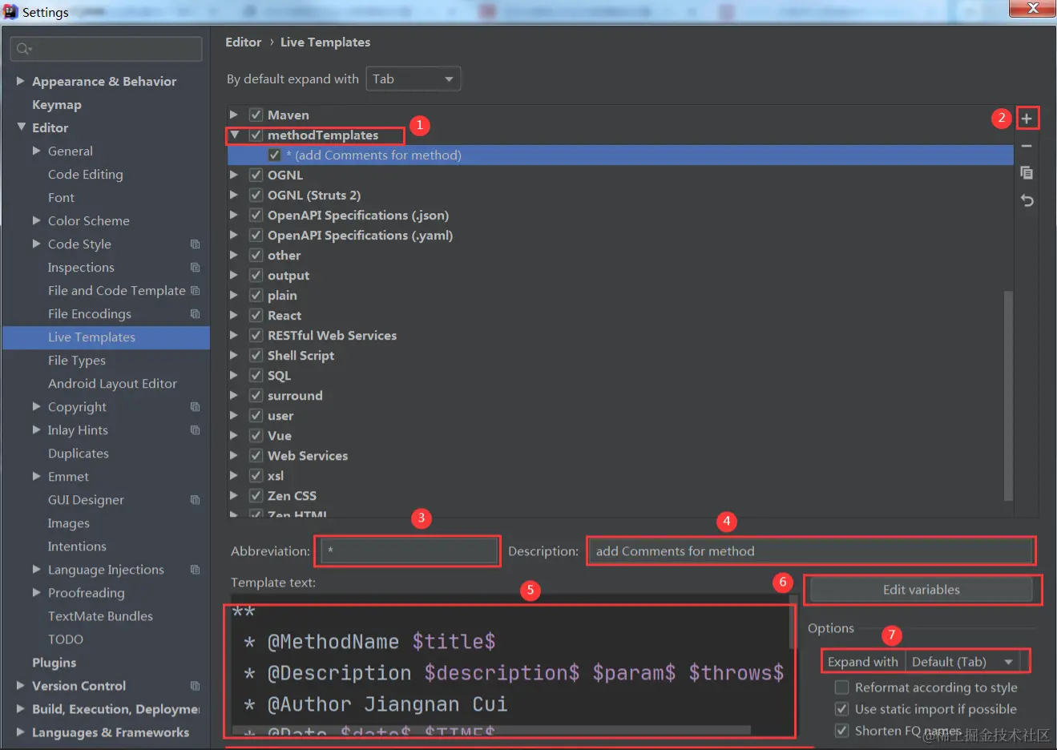Open Font settings page
This screenshot has width=1057, height=750.
61,197
